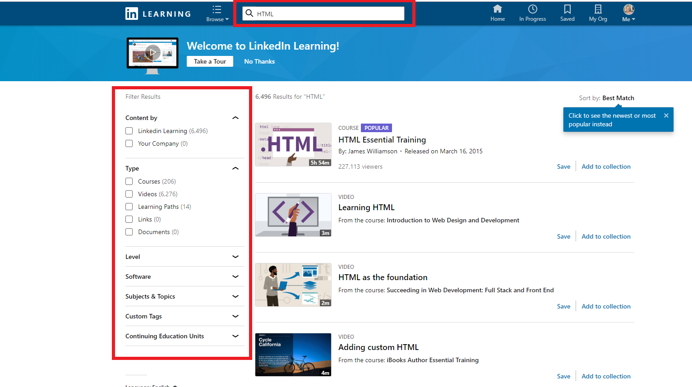Play the welcome video on the monitor graphic
This screenshot has height=387, width=692.
tap(152, 52)
